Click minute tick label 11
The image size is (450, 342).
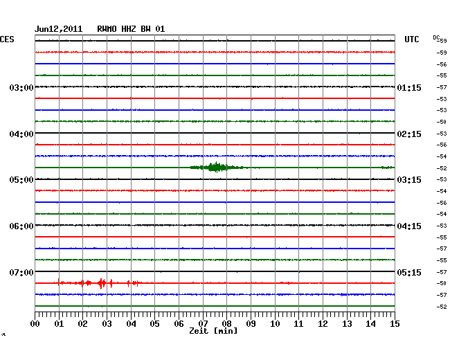298,324
